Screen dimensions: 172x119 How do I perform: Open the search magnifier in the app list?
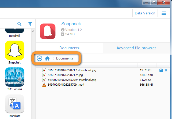[x=20, y=24]
